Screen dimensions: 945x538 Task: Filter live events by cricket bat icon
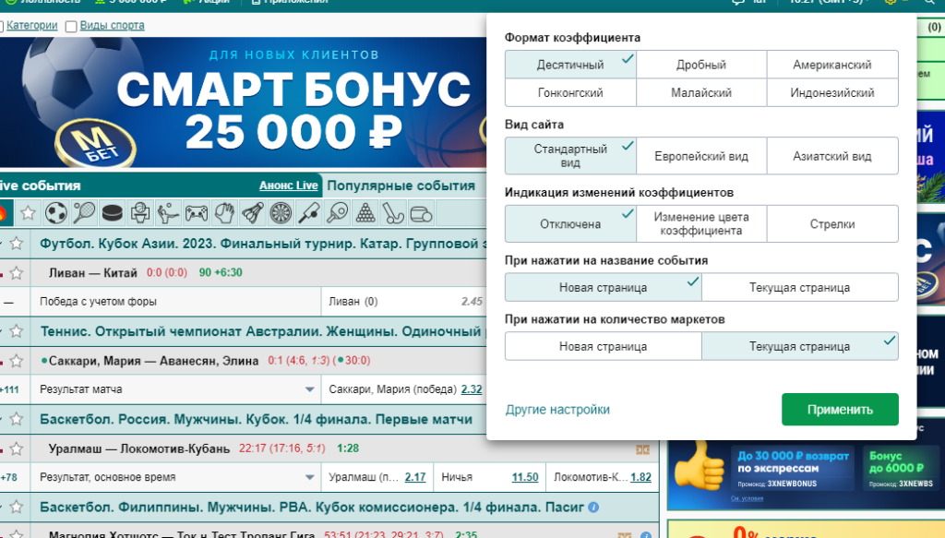click(x=308, y=213)
